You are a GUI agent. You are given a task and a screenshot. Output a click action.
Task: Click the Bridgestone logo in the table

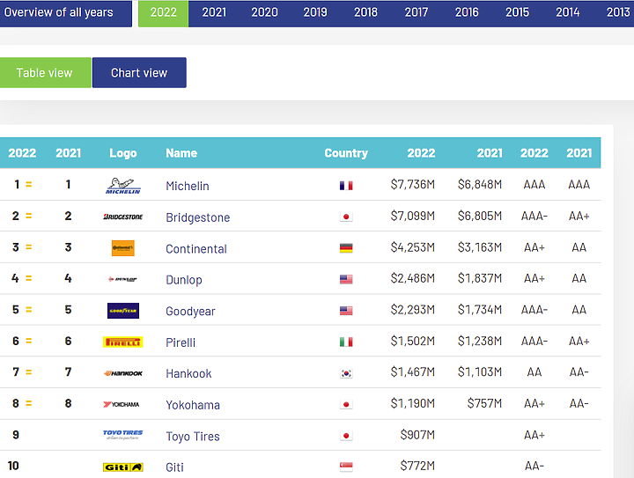(x=122, y=217)
